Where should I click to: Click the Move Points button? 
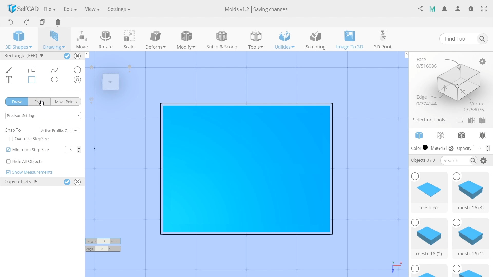pyautogui.click(x=65, y=102)
